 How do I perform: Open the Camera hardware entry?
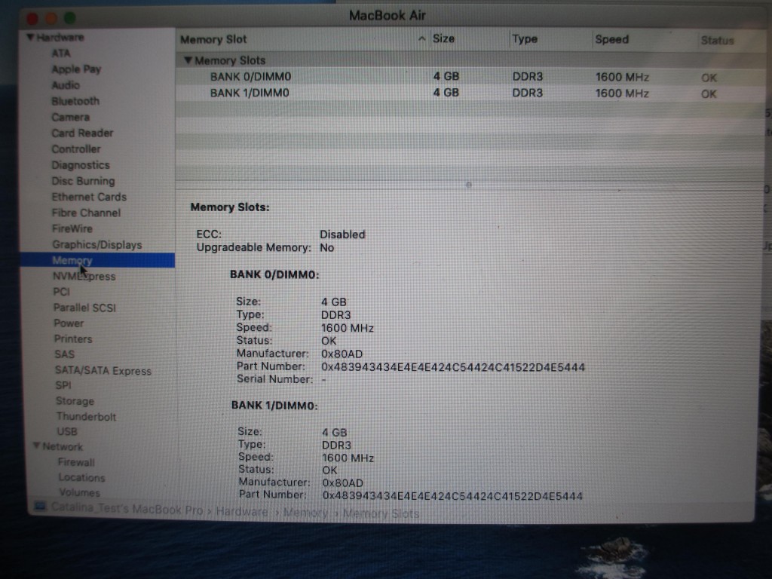(70, 117)
